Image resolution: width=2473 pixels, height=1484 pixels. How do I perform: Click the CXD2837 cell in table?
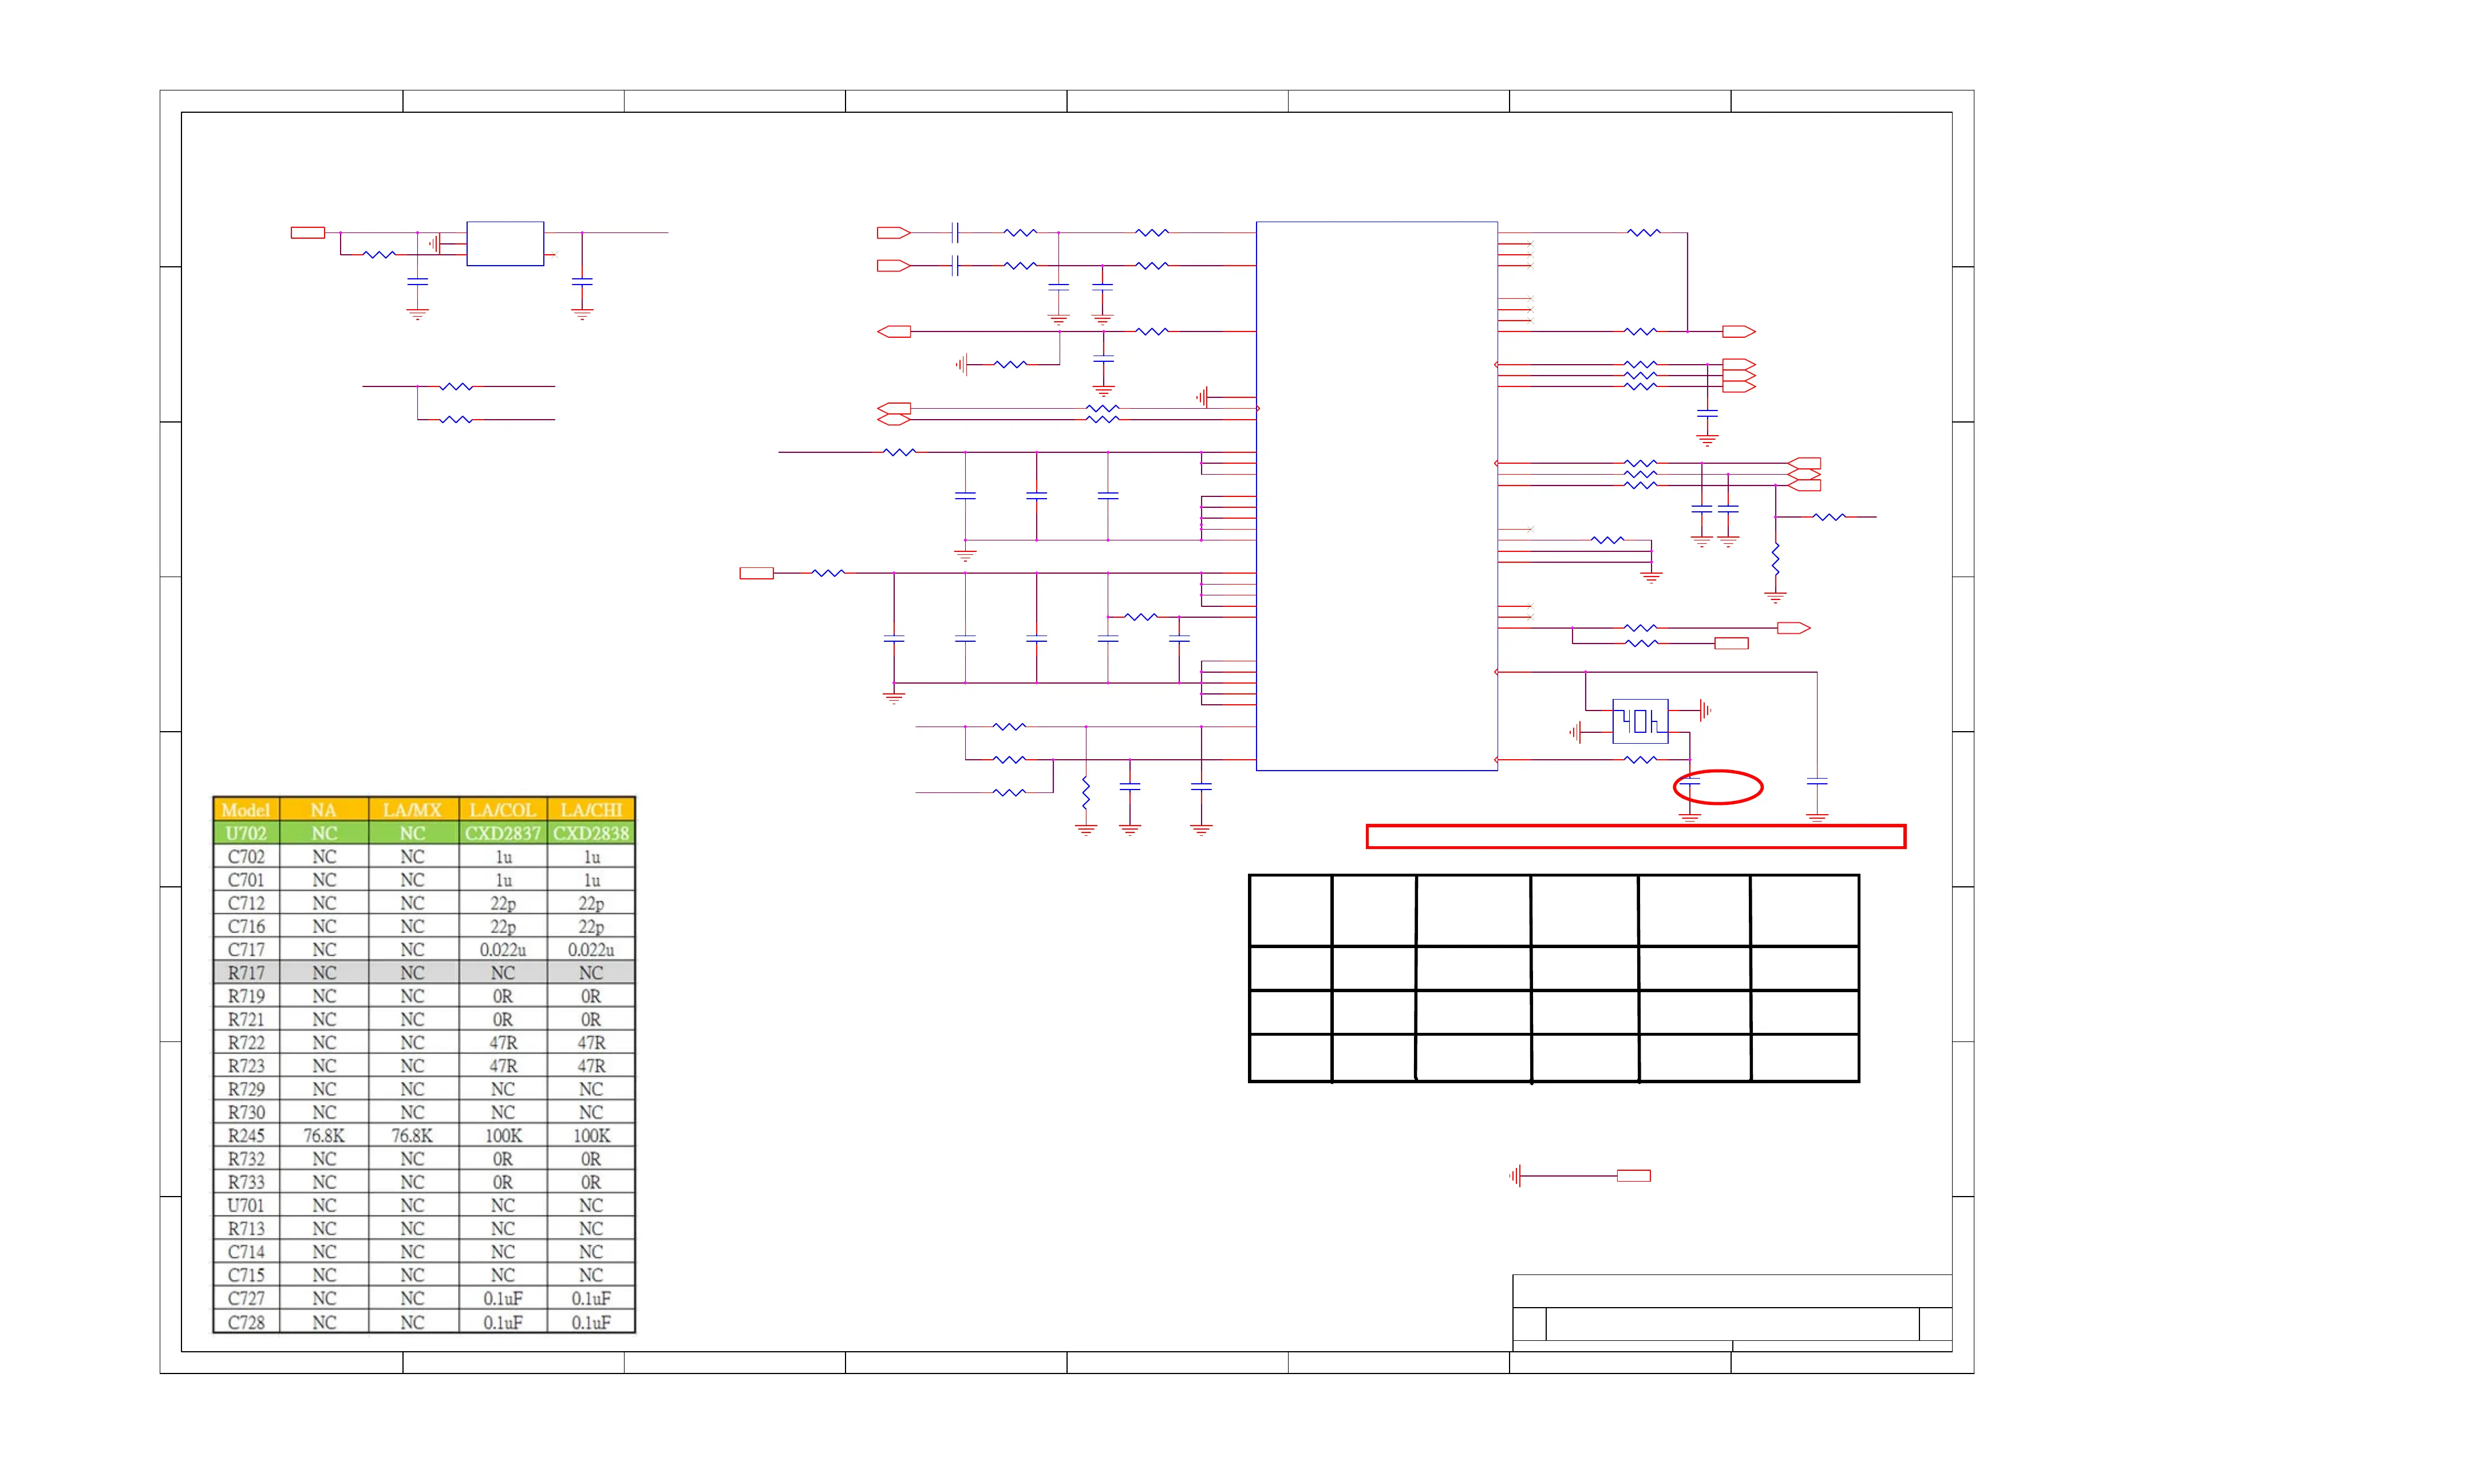pyautogui.click(x=503, y=833)
